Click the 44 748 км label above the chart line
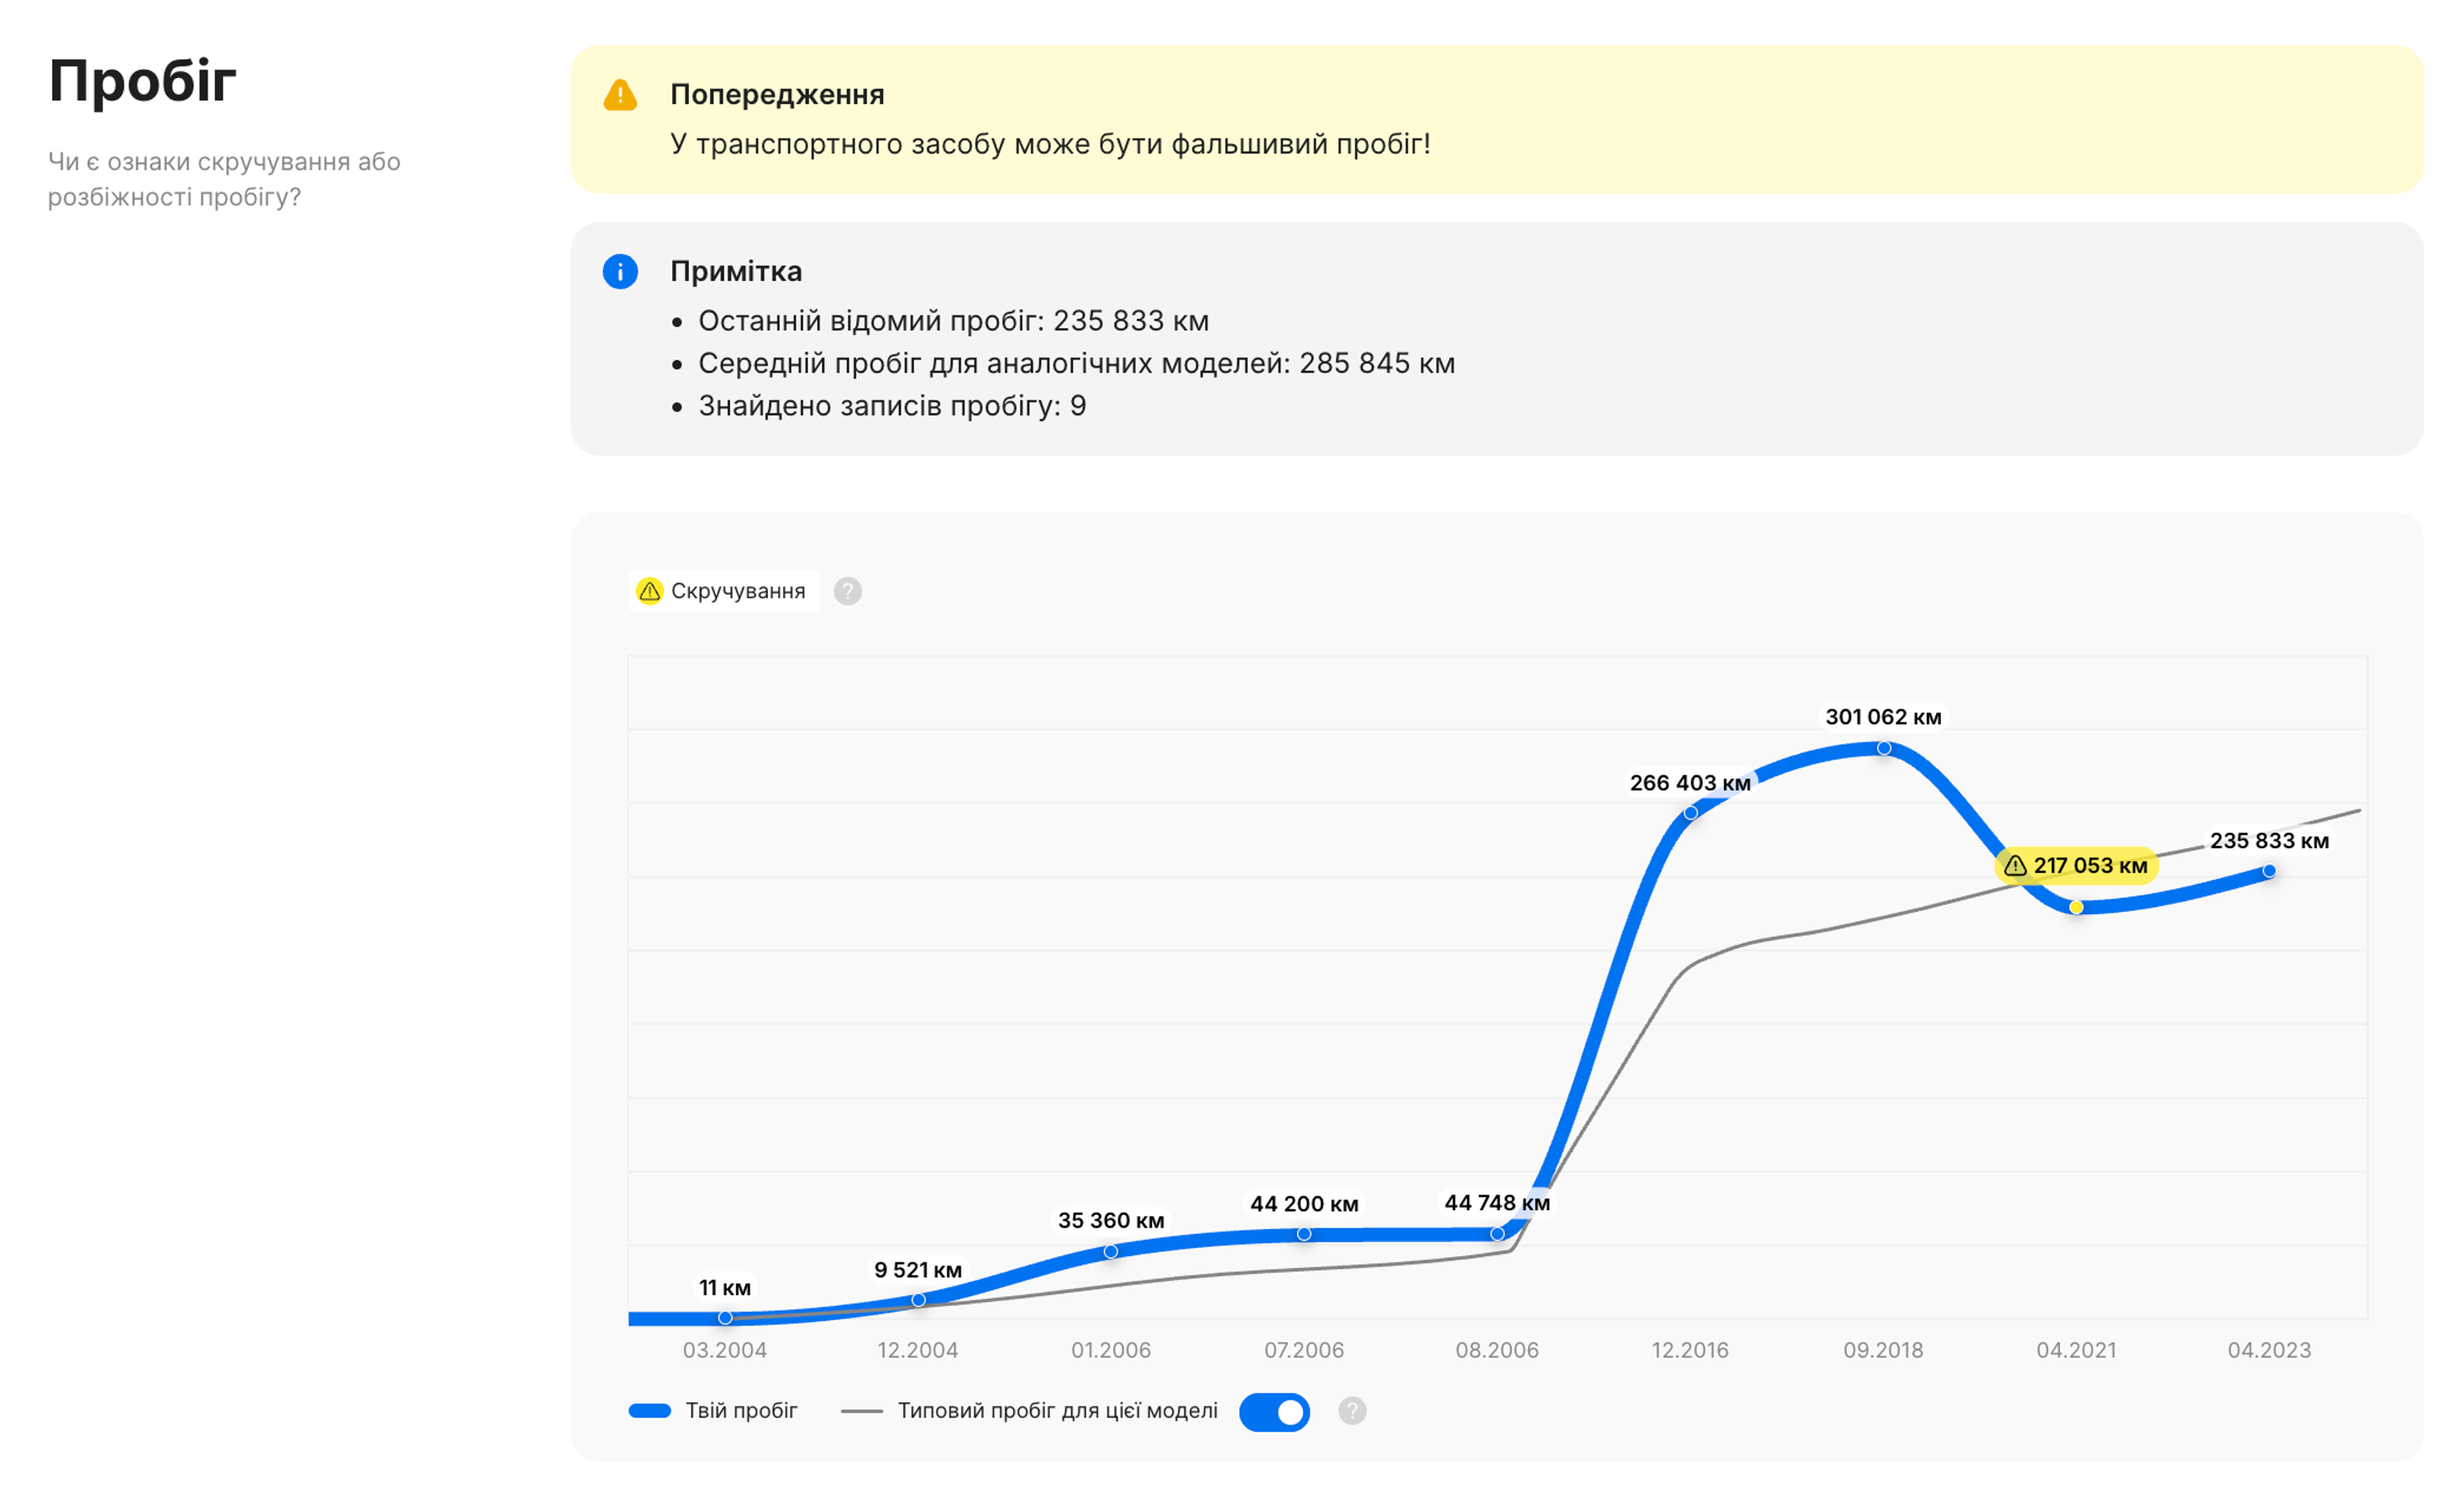The height and width of the screenshot is (1500, 2464). pyautogui.click(x=1497, y=1203)
